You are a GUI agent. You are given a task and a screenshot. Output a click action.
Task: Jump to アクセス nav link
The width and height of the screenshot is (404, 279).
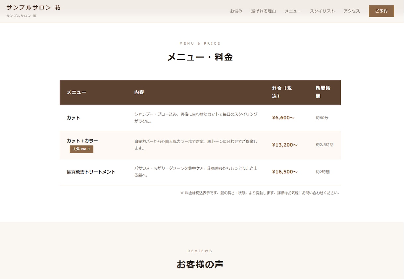point(352,11)
